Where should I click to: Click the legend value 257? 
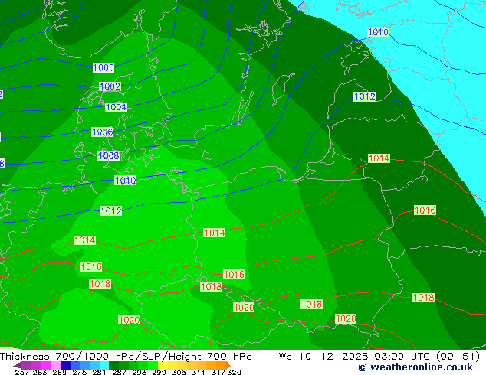pyautogui.click(x=22, y=372)
